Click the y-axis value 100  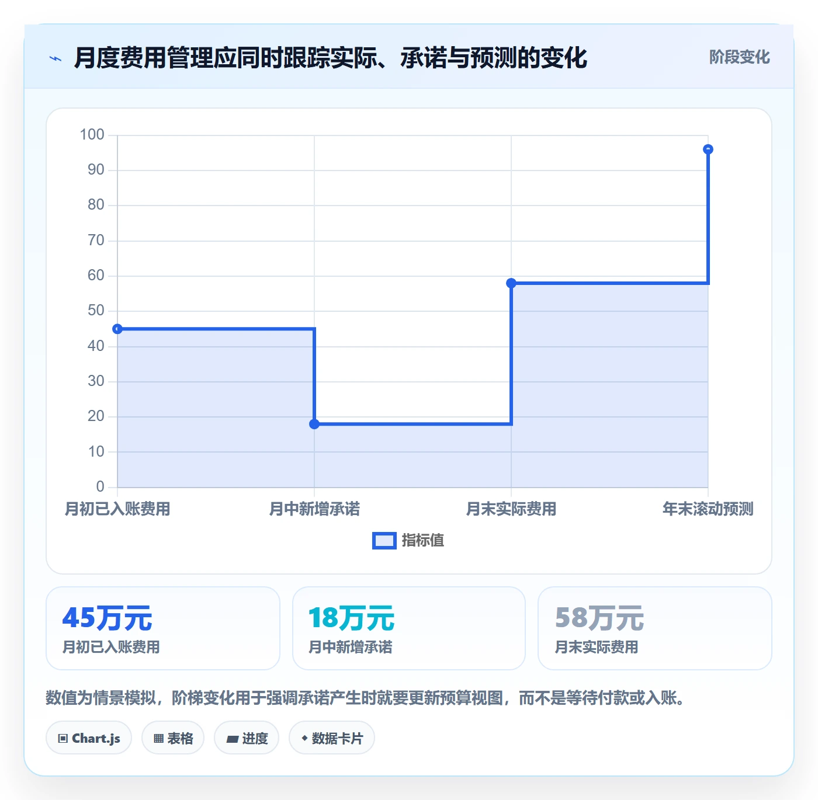click(x=92, y=135)
